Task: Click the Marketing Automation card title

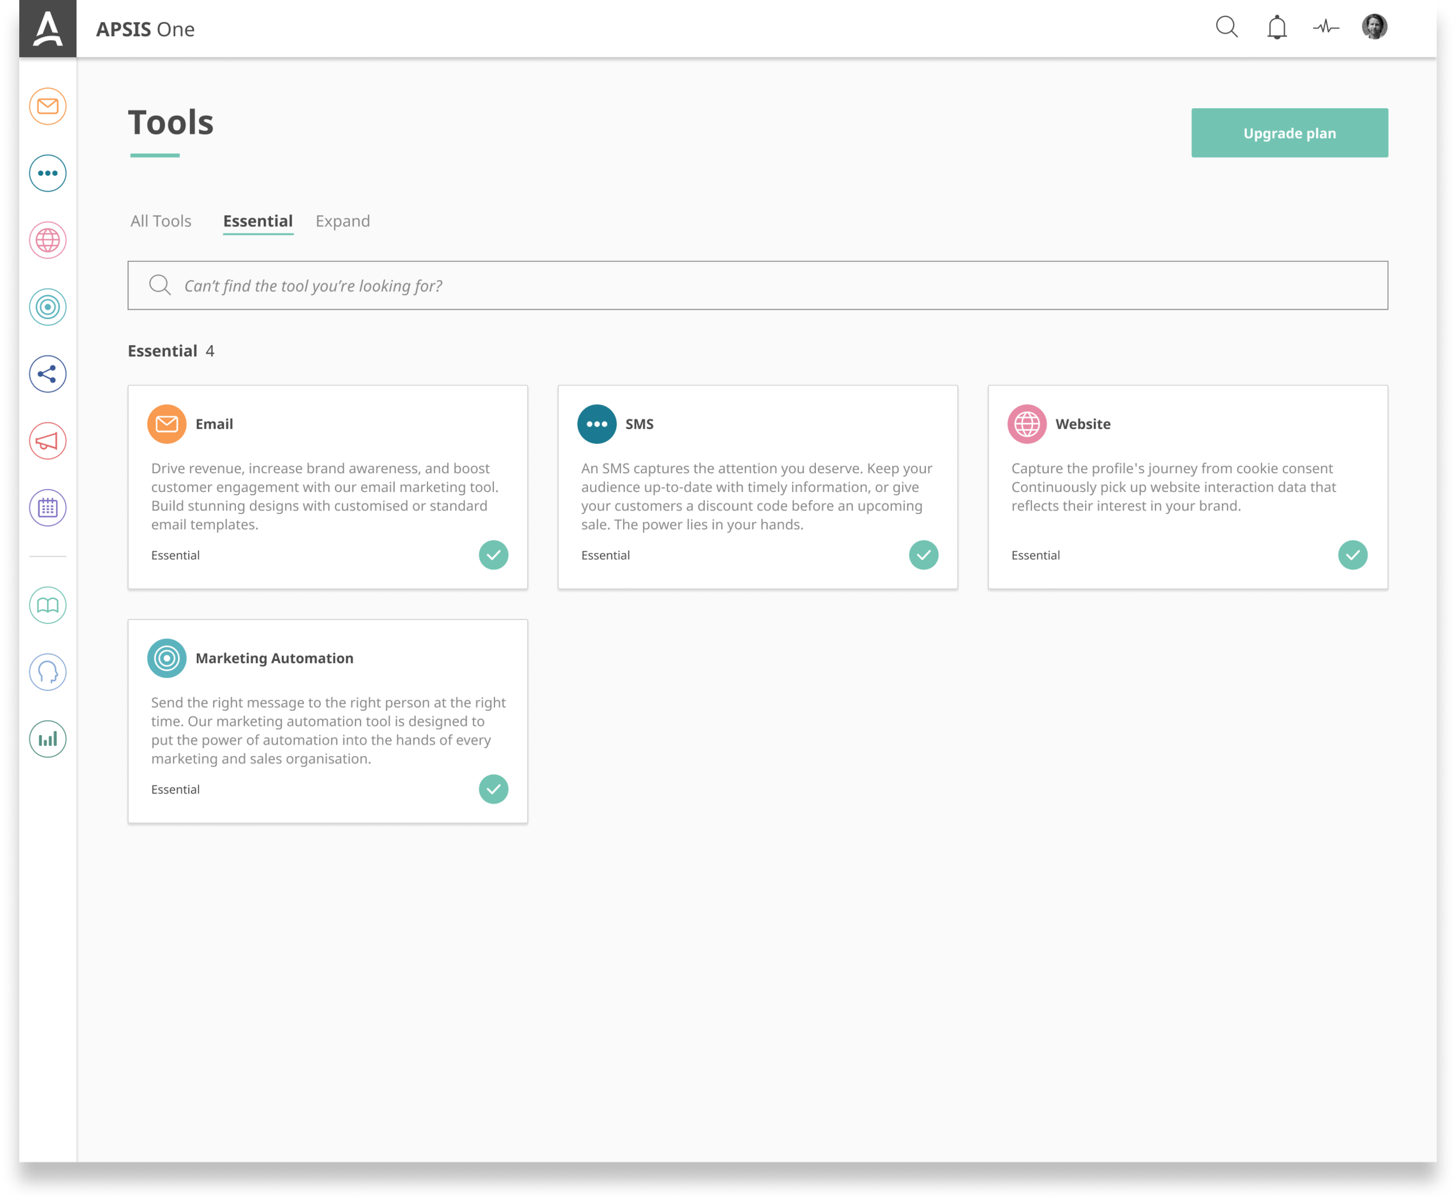Action: pos(274,658)
